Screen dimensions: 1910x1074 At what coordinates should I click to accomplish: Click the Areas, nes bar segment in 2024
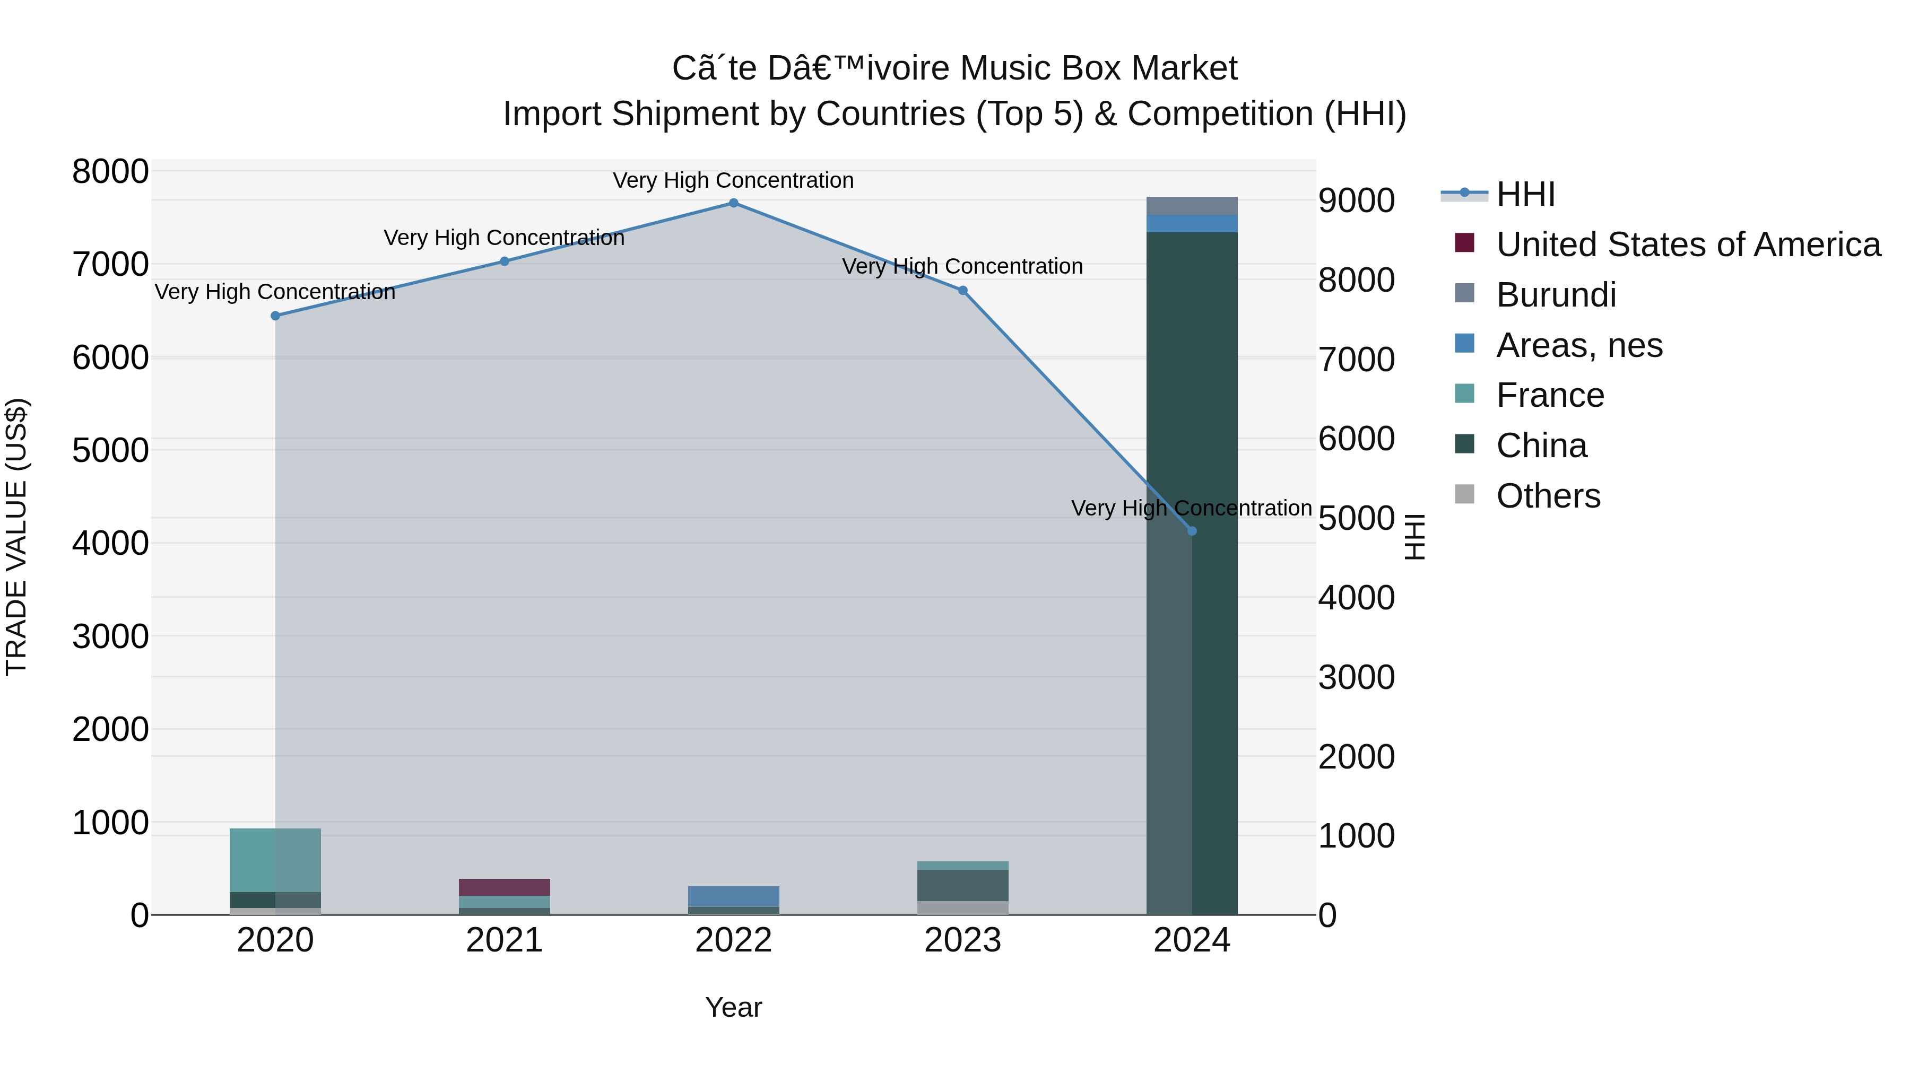point(1192,223)
